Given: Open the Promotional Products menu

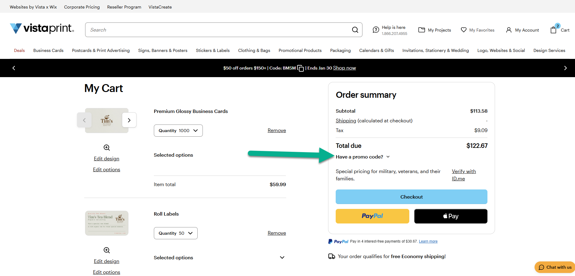Looking at the screenshot, I should 300,50.
